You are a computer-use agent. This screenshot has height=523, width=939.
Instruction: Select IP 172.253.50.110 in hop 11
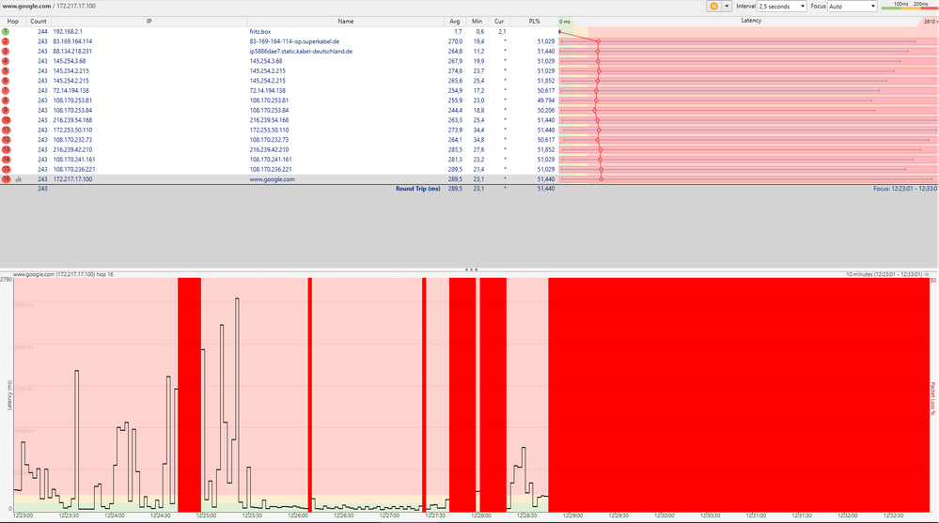pyautogui.click(x=72, y=130)
